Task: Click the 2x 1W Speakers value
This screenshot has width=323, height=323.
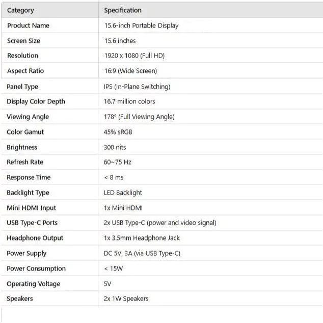Action: pyautogui.click(x=126, y=299)
